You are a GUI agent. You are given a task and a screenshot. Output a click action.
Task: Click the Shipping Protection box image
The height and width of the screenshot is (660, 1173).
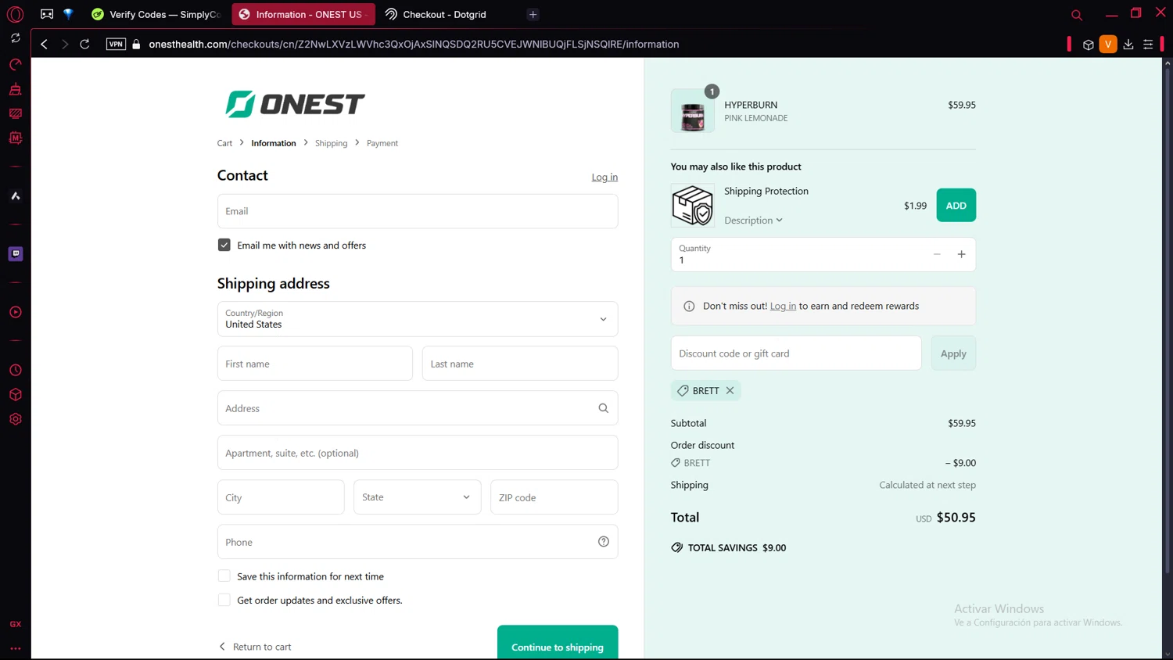(x=692, y=205)
